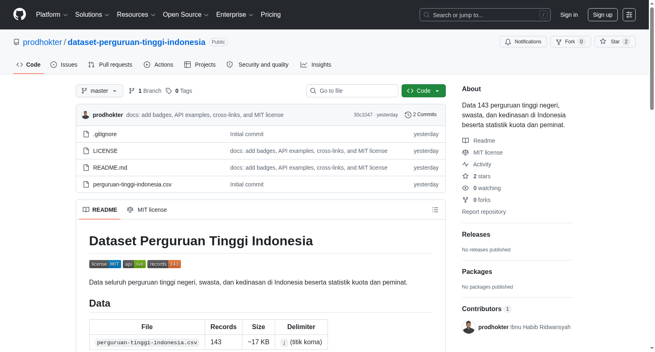Click the prodhokter avatar in commit bar
Screen dimensions: 655x352
pos(86,115)
